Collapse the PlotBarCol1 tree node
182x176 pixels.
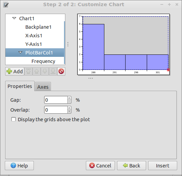click(x=21, y=52)
